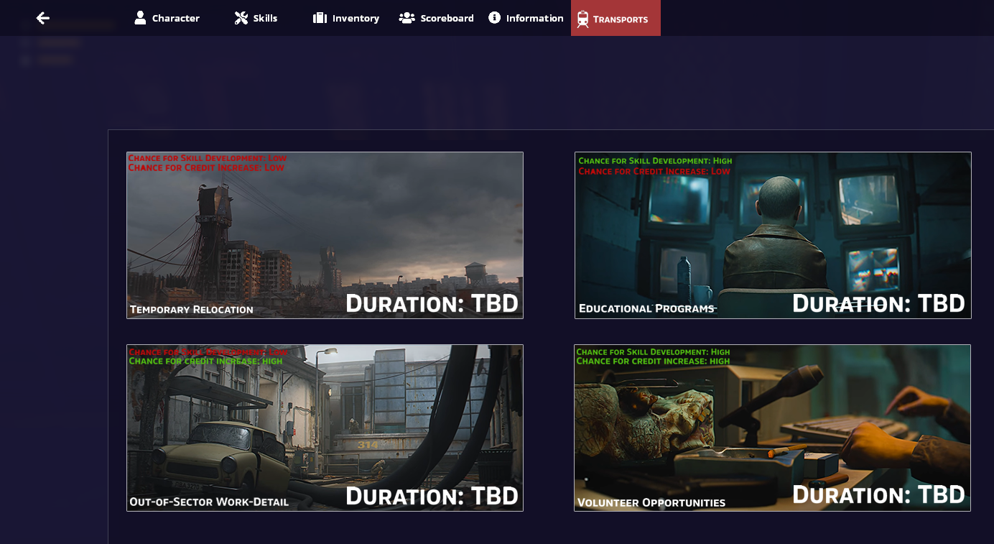Open Scoreboard via the group icon
The image size is (994, 544).
pyautogui.click(x=407, y=17)
